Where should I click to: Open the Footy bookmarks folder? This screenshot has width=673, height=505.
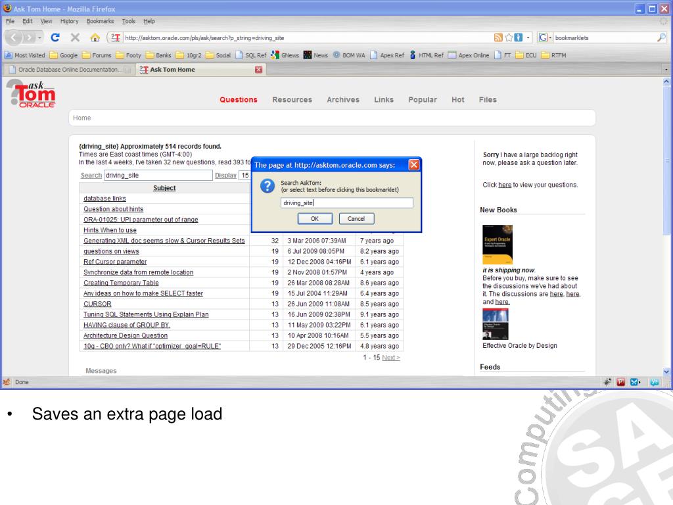point(128,55)
